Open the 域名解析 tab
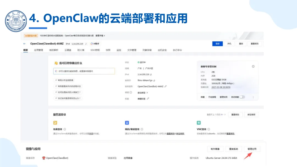The width and height of the screenshot is (297, 167). [54, 50]
